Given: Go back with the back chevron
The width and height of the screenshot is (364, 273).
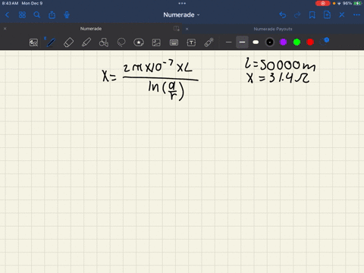Looking at the screenshot, I should 7,15.
